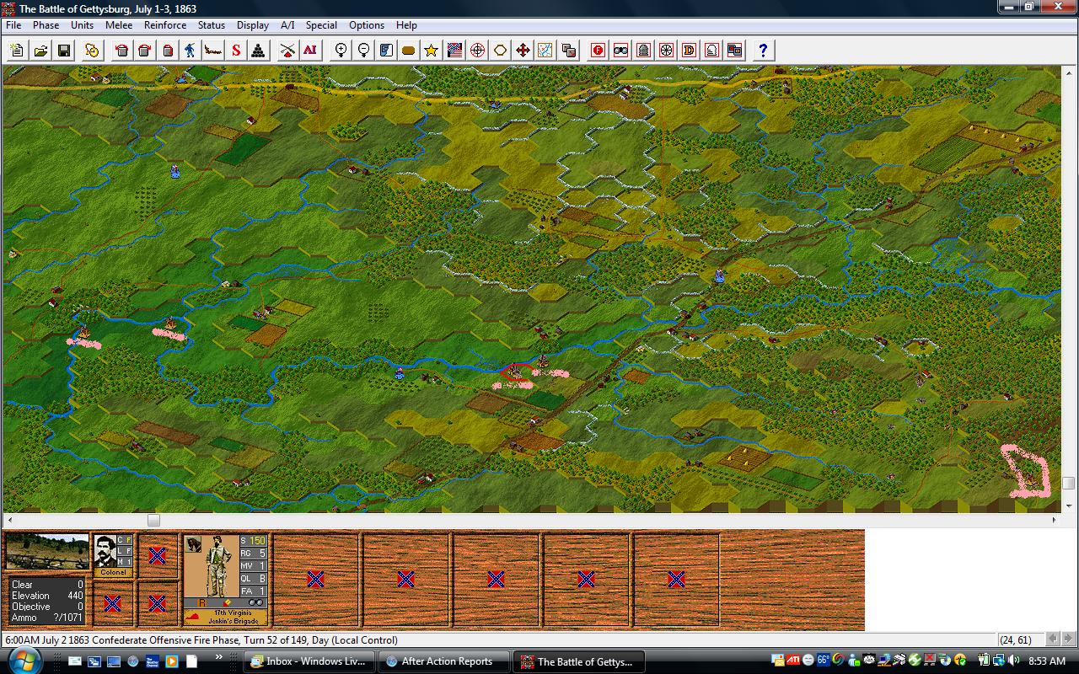This screenshot has width=1079, height=674.
Task: Click the infantry soldier toolbar icon
Action: (x=191, y=51)
